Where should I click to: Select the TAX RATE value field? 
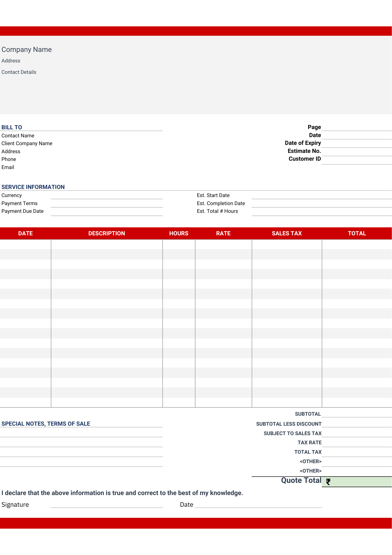click(x=357, y=443)
